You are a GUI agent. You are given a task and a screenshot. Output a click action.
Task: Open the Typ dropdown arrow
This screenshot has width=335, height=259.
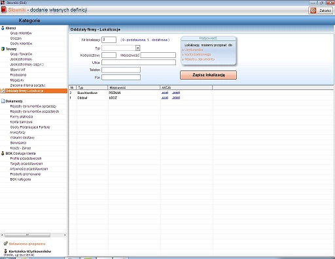137,48
